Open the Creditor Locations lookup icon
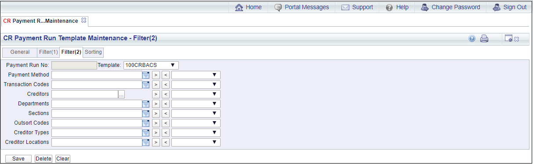Screen dimensions: 533x164 pos(146,142)
